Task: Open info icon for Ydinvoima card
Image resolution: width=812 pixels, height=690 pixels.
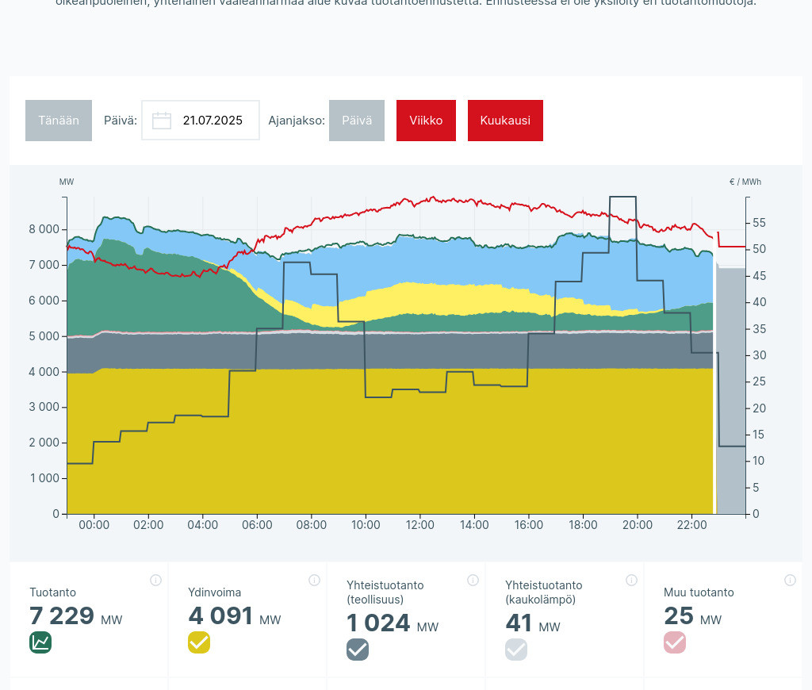Action: point(314,580)
